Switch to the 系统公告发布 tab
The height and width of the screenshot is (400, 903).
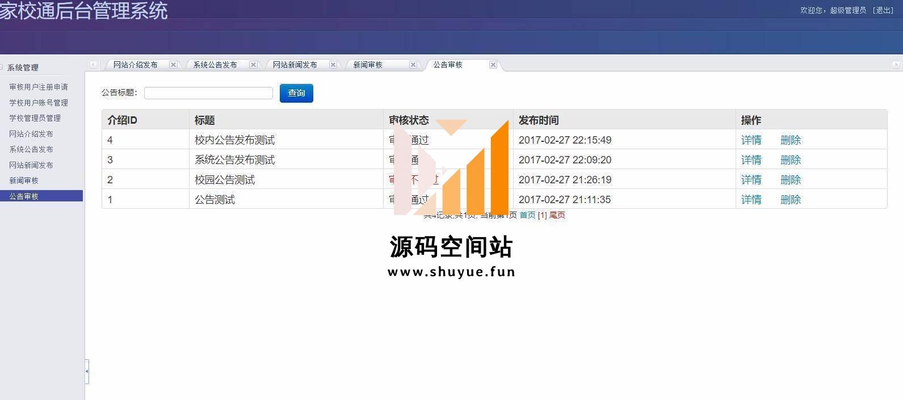click(x=215, y=65)
